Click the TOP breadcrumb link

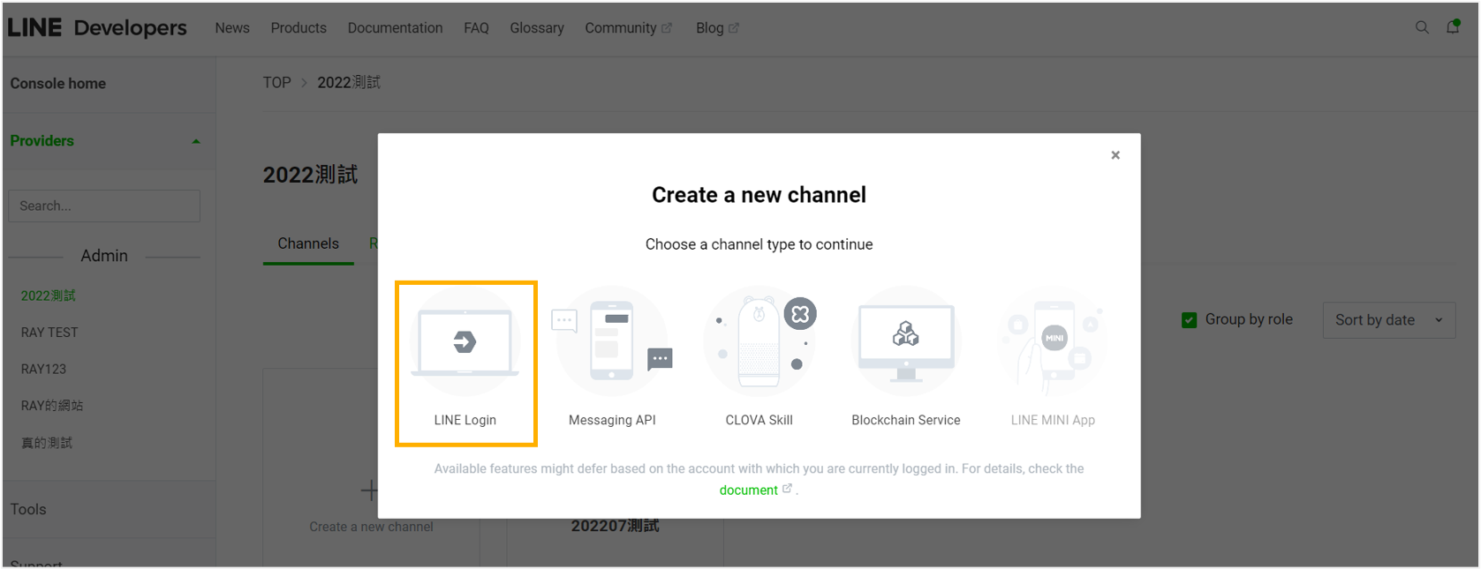coord(276,82)
